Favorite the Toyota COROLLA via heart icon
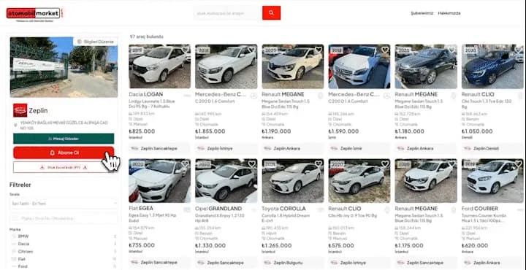This screenshot has width=526, height=270. (319, 163)
